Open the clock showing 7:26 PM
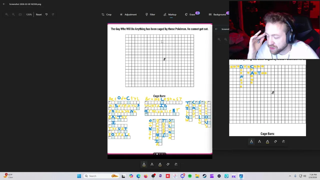Viewport: 320px width, 180px height. click(313, 176)
